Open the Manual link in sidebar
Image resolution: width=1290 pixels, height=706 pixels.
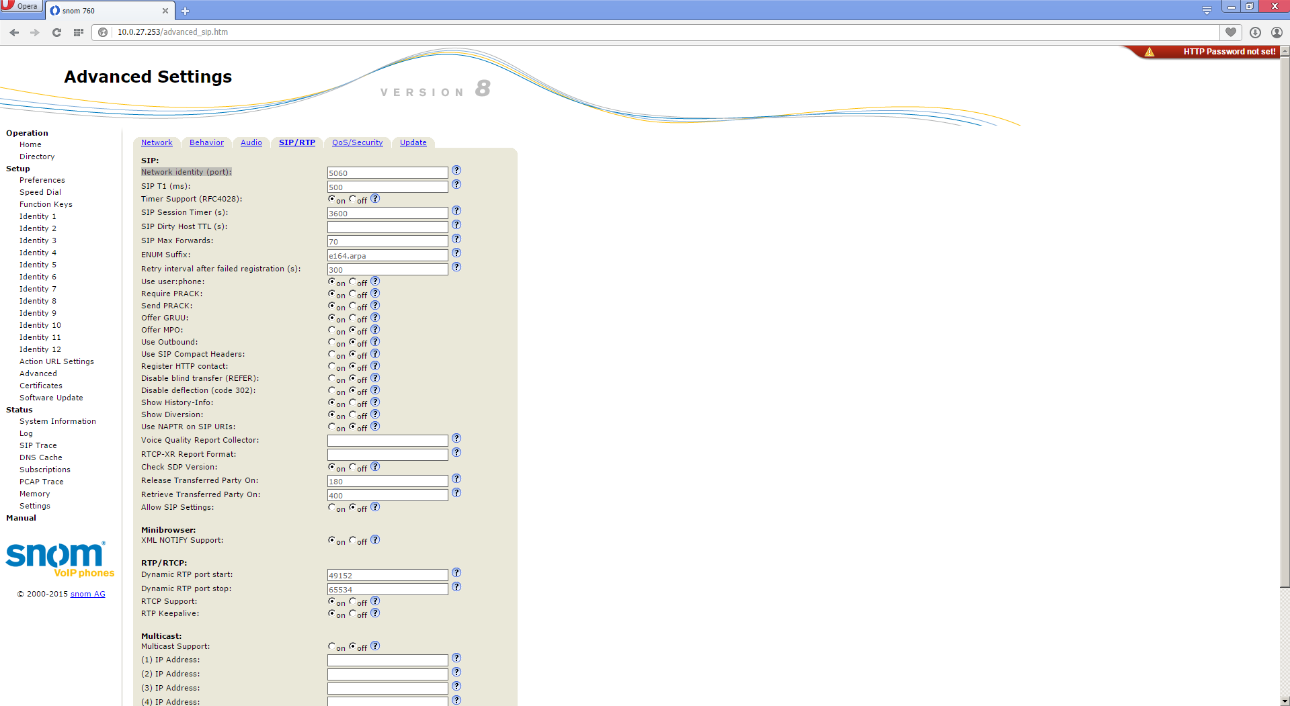22,518
